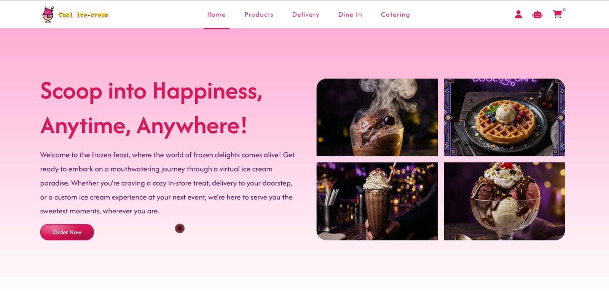Open the Products menu item
The height and width of the screenshot is (291, 609).
pyautogui.click(x=259, y=14)
